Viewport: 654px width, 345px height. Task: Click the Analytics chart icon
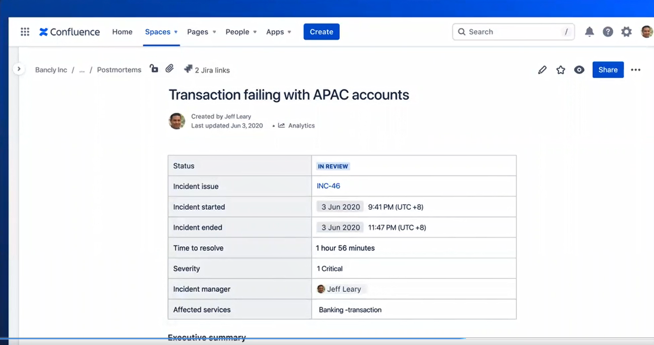(281, 126)
